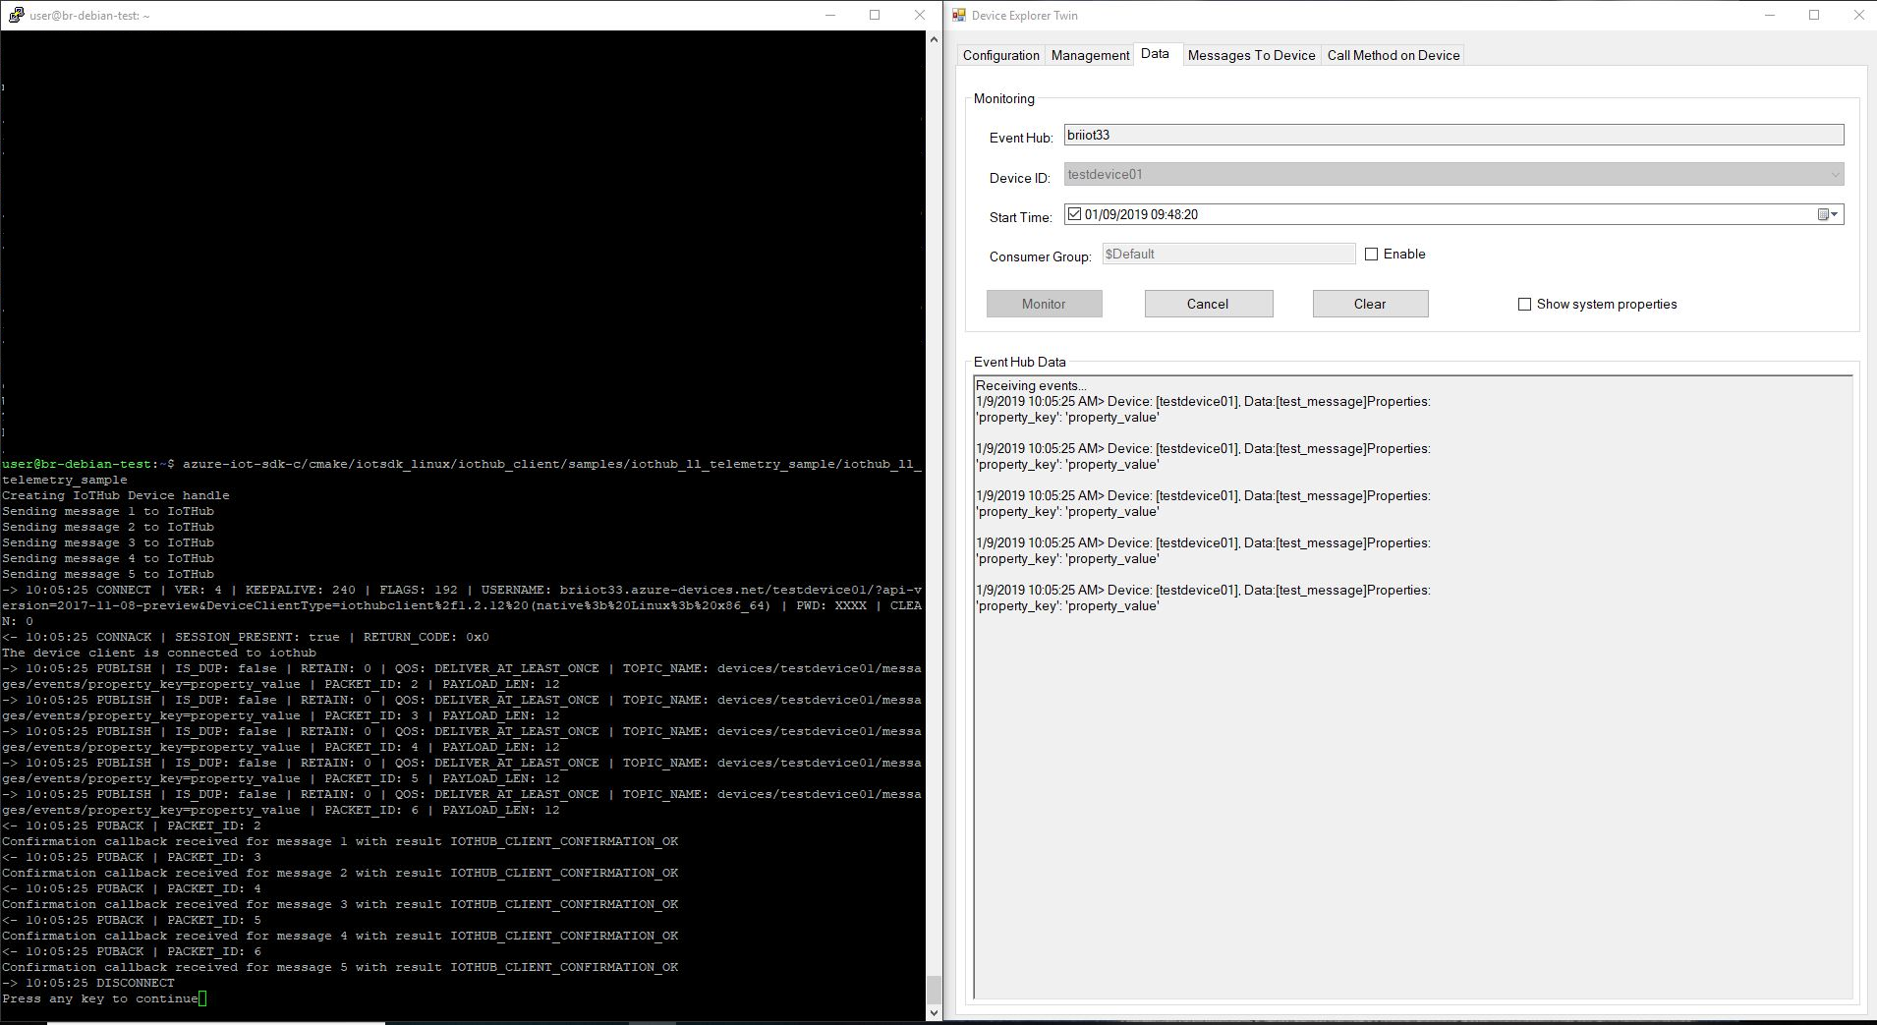The image size is (1877, 1025).
Task: Open Call Method on Device tab
Action: pos(1393,55)
